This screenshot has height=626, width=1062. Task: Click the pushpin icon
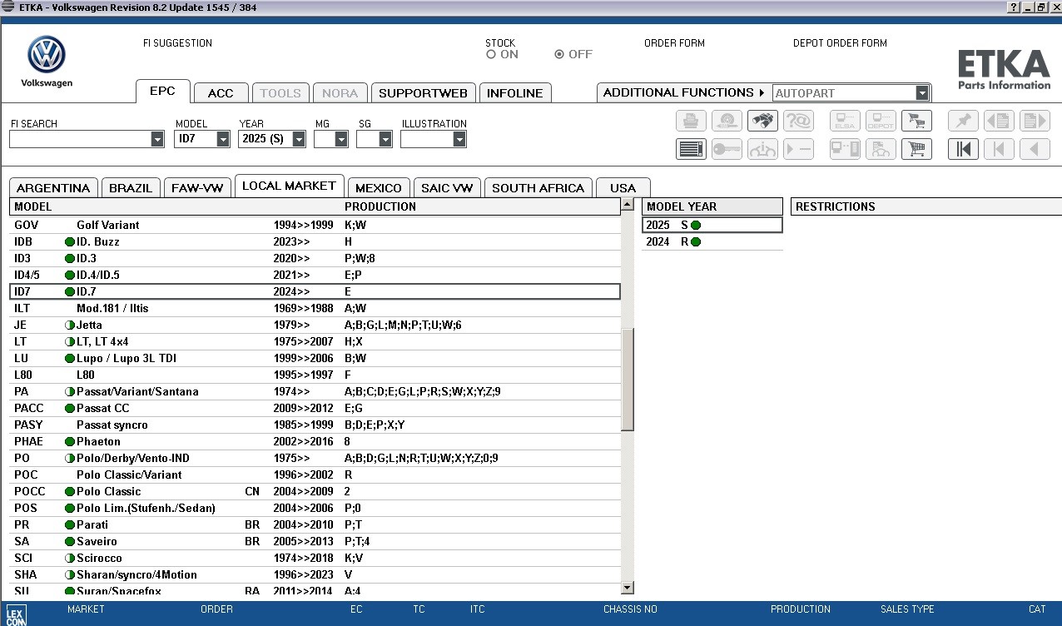(963, 122)
